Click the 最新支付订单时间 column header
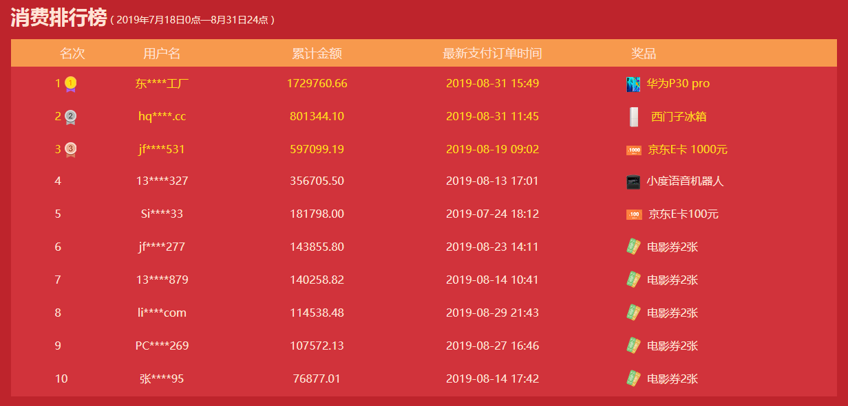Viewport: 848px width, 406px height. 492,54
